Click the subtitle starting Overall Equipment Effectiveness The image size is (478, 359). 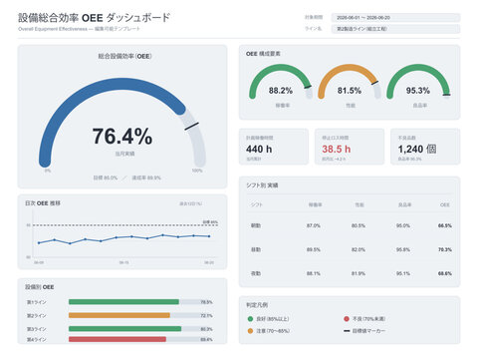tap(79, 29)
